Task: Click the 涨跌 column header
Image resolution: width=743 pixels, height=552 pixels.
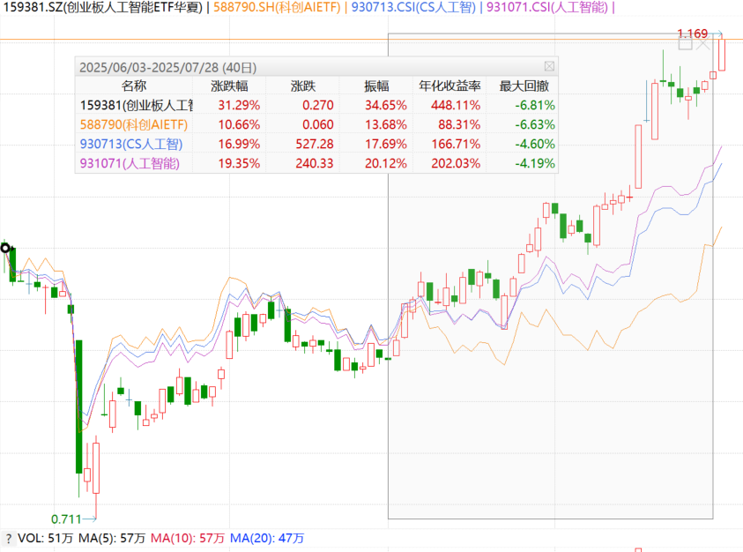Action: pos(303,86)
